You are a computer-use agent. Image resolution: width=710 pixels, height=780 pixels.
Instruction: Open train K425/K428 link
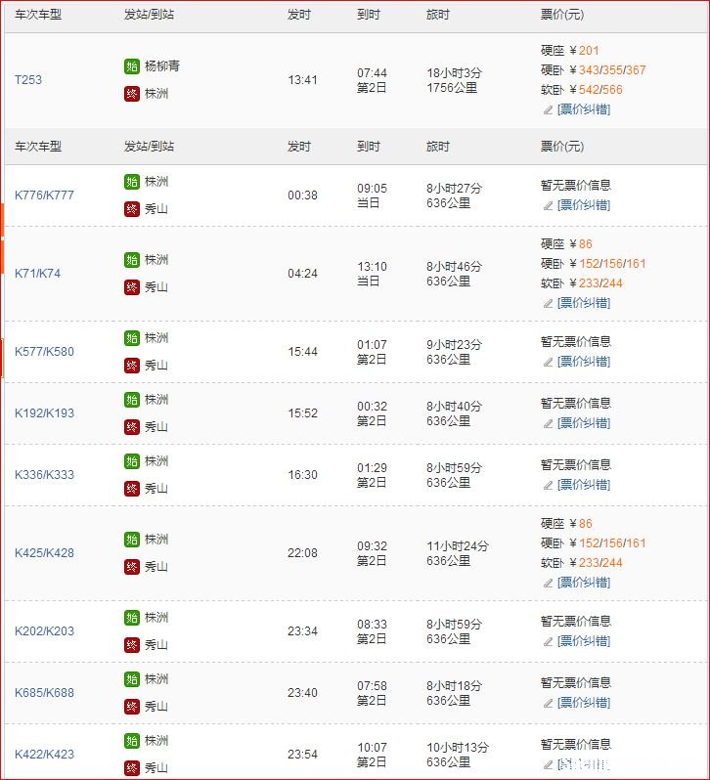click(44, 552)
